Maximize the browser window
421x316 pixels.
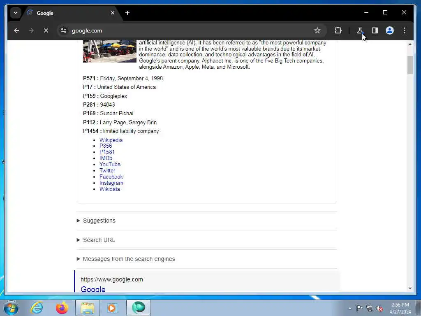click(385, 13)
